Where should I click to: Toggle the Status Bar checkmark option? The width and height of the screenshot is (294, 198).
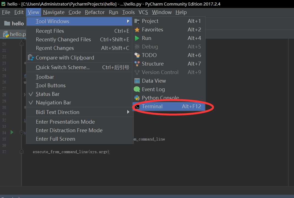79,94
